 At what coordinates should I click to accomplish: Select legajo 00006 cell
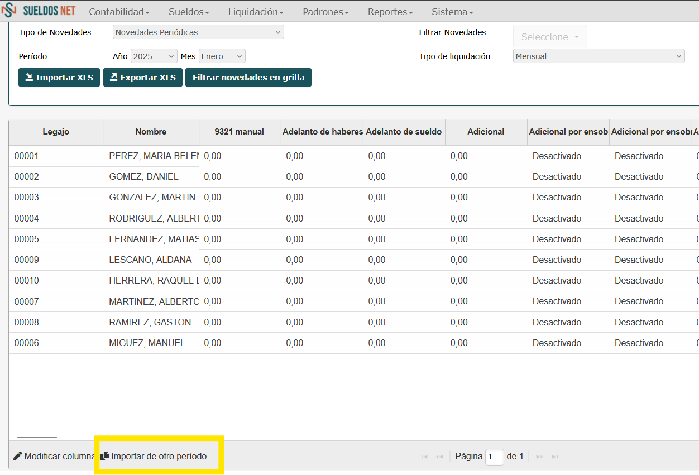click(56, 343)
